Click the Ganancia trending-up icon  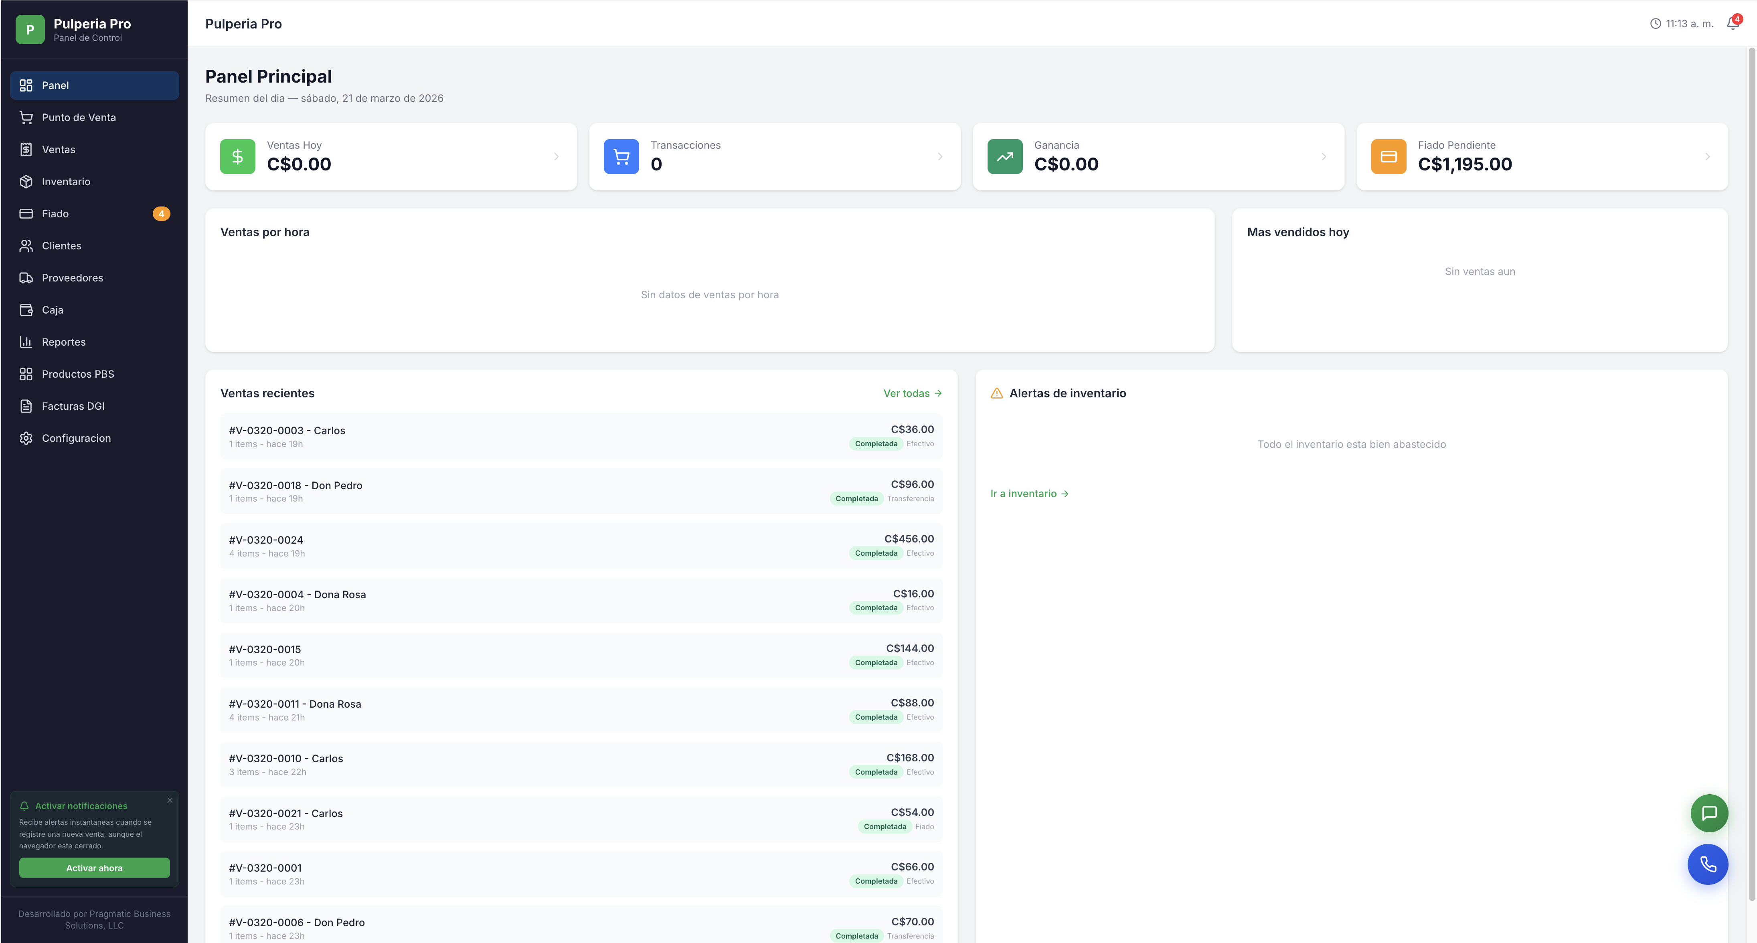pyautogui.click(x=1005, y=157)
